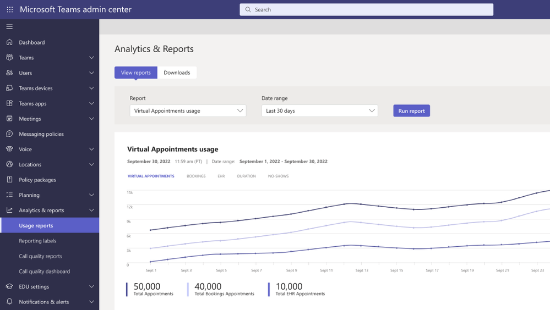Click the Analytics & reports chart icon
The height and width of the screenshot is (310, 550).
(9, 210)
